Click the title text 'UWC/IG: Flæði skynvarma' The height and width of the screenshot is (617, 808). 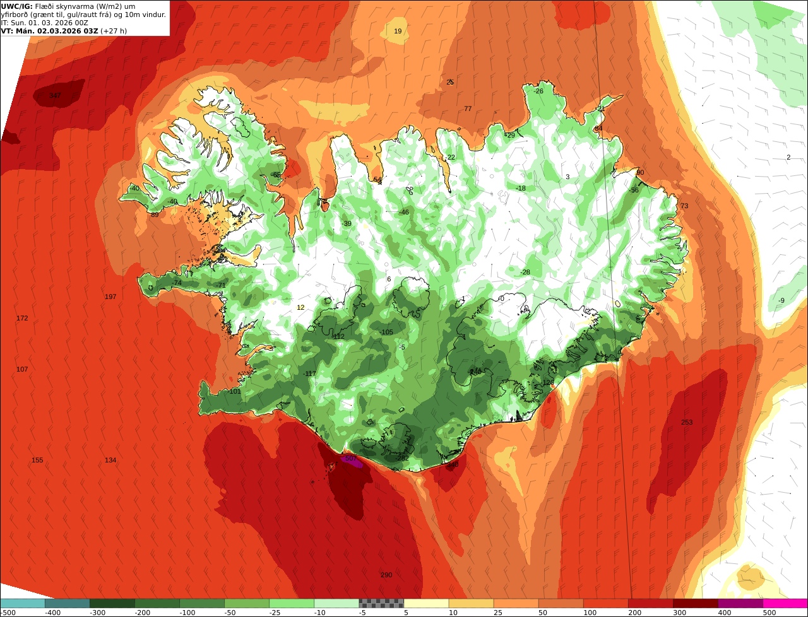[48, 6]
